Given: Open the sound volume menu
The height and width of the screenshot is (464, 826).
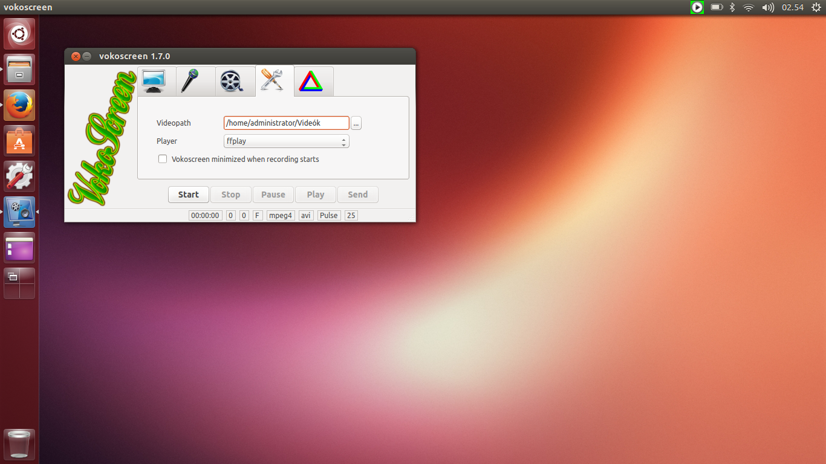Looking at the screenshot, I should coord(768,7).
